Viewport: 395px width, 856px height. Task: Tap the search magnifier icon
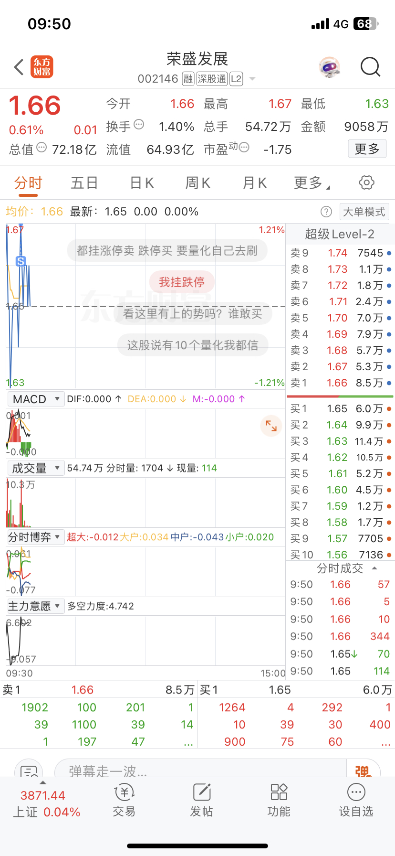pos(370,67)
